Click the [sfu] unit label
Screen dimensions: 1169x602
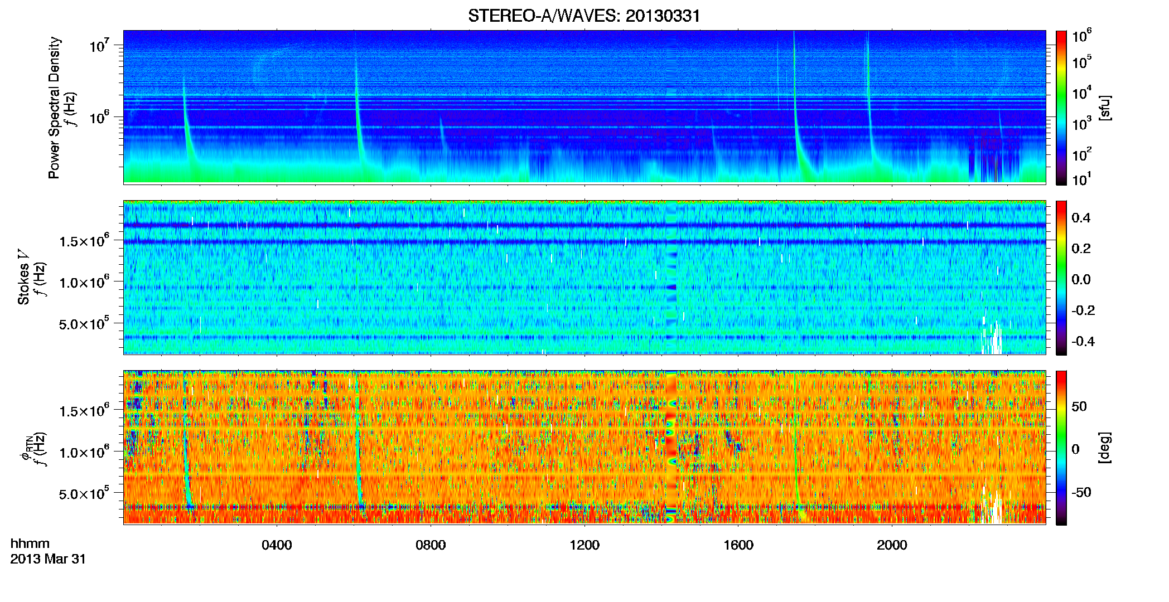(x=1105, y=108)
